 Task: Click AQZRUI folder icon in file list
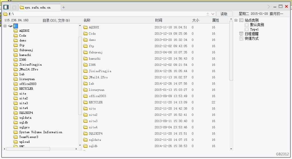(x=86, y=27)
